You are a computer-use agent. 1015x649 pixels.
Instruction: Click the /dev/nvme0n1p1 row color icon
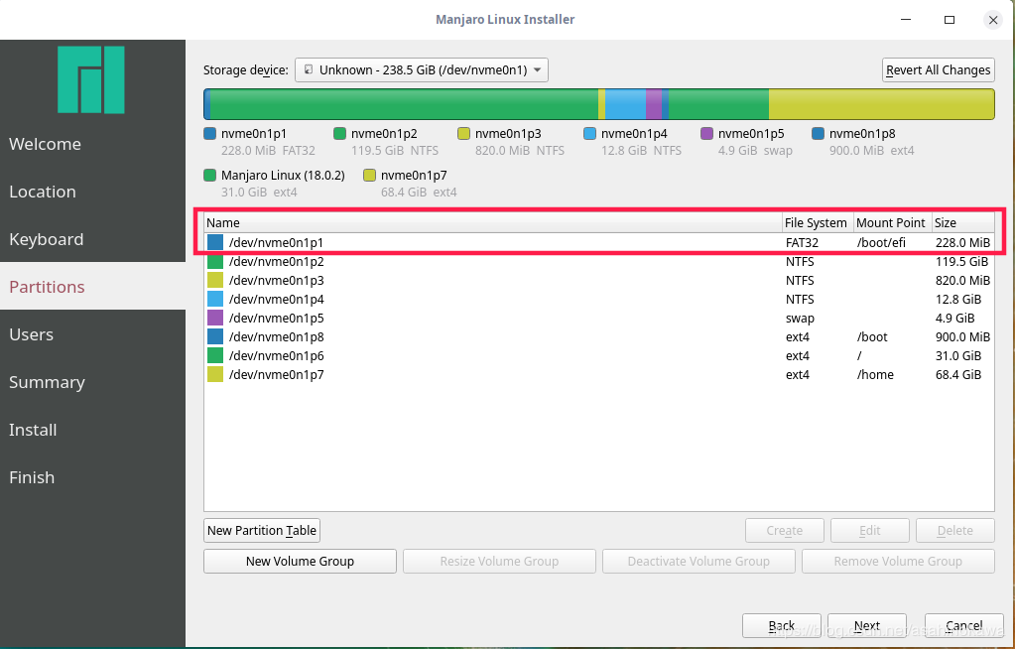tap(215, 242)
